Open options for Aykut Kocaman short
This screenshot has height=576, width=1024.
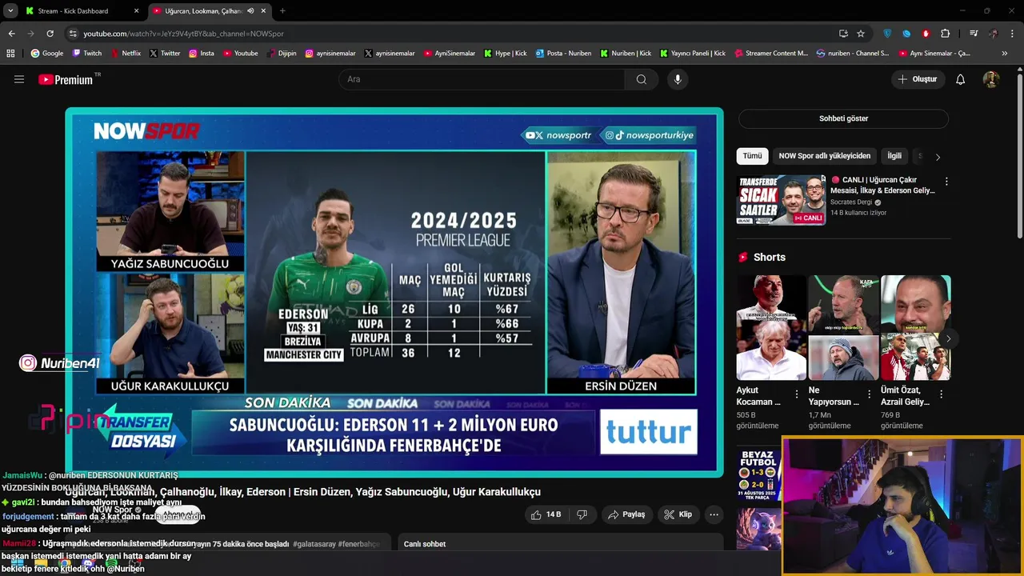click(x=797, y=394)
